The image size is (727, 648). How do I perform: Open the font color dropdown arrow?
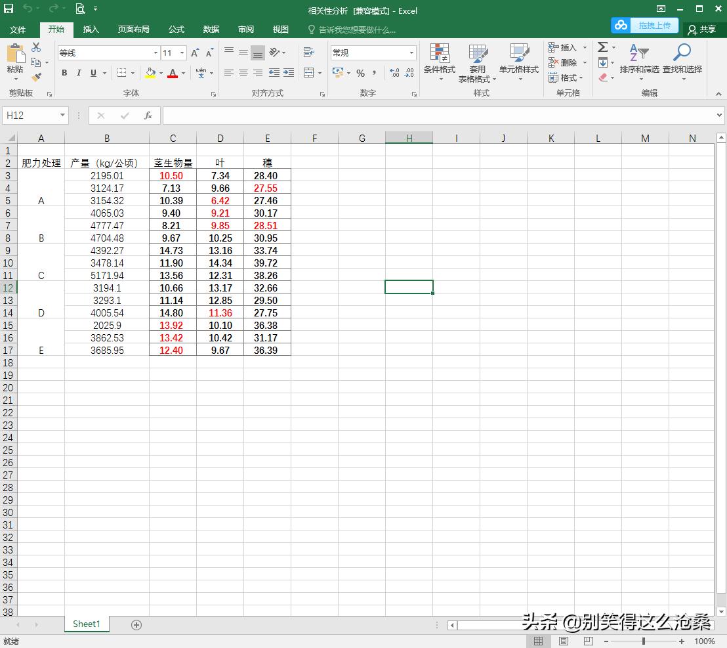[x=182, y=73]
